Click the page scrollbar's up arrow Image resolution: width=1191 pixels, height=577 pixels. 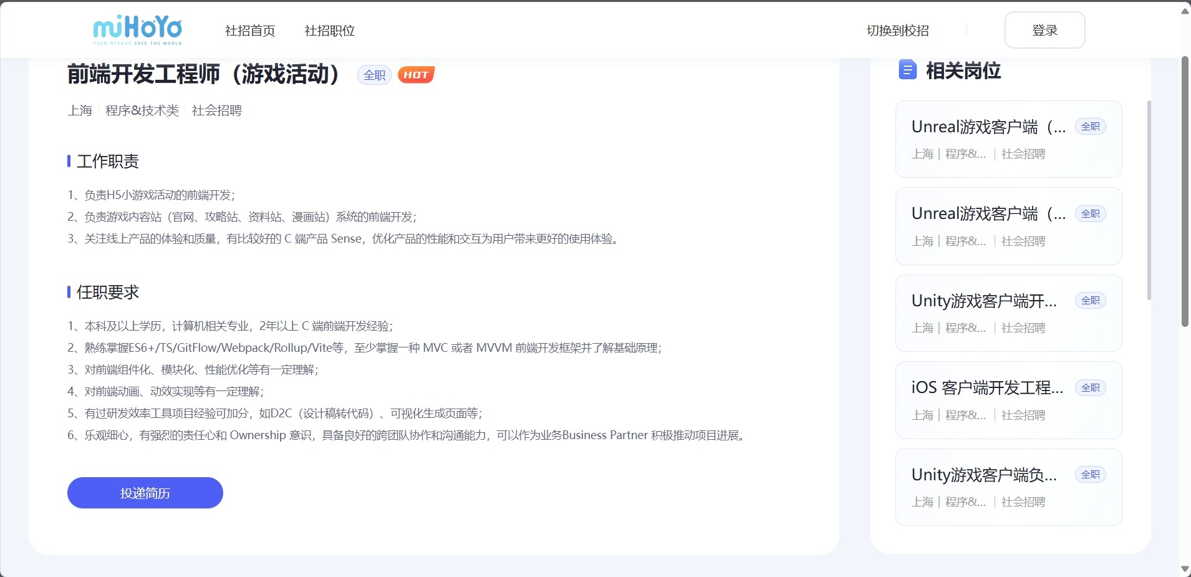pos(1185,11)
